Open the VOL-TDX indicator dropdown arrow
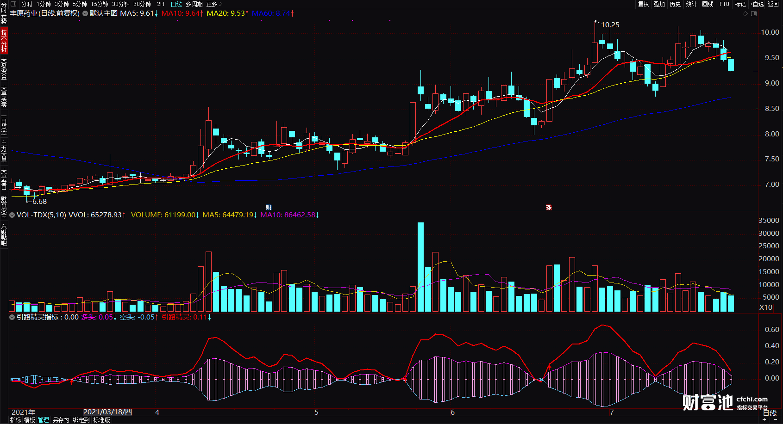Screen dimensions: 783x424 click(x=12, y=215)
